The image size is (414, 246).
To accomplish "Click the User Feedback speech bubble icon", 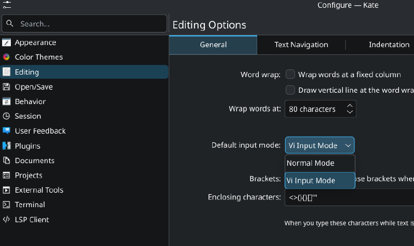I will pyautogui.click(x=6, y=131).
